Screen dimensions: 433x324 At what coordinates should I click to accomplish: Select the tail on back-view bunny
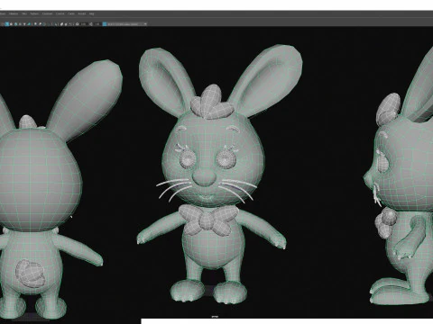(32, 274)
